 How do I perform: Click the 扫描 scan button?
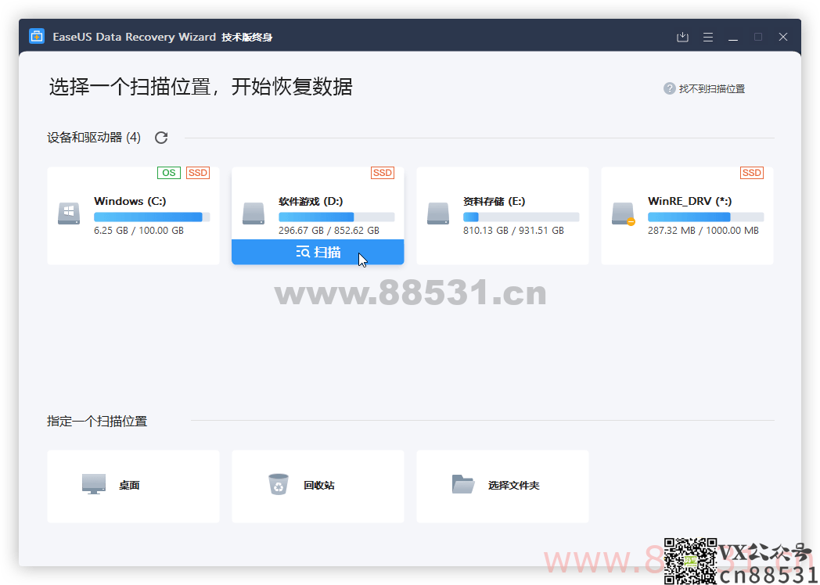[318, 252]
